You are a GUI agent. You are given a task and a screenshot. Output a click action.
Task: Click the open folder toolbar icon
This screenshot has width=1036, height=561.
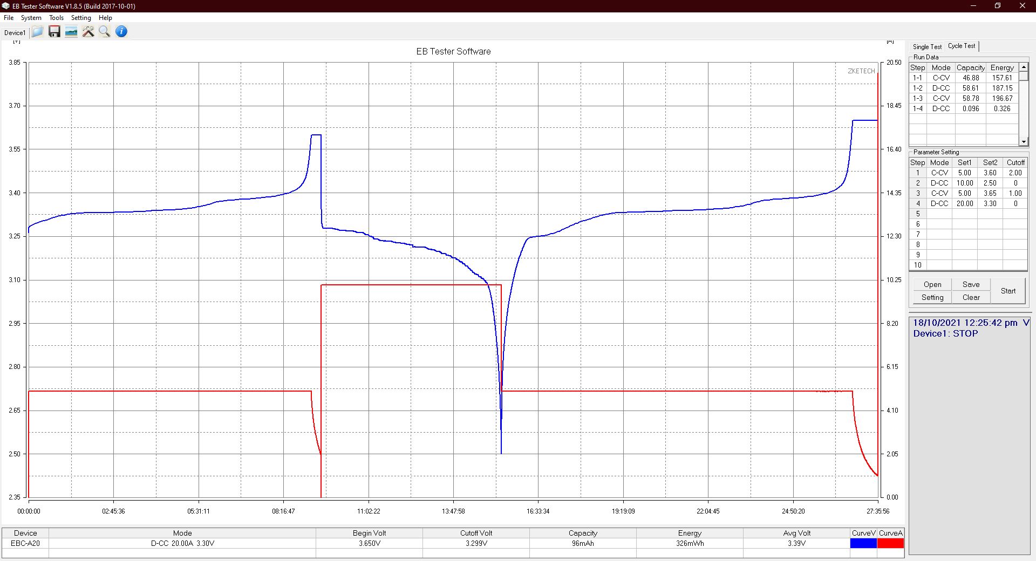pos(37,32)
